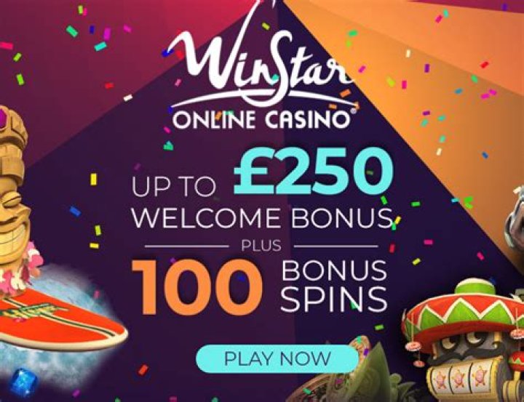Click the WELCOME BONUS heading
524x402 pixels.
pos(262,218)
